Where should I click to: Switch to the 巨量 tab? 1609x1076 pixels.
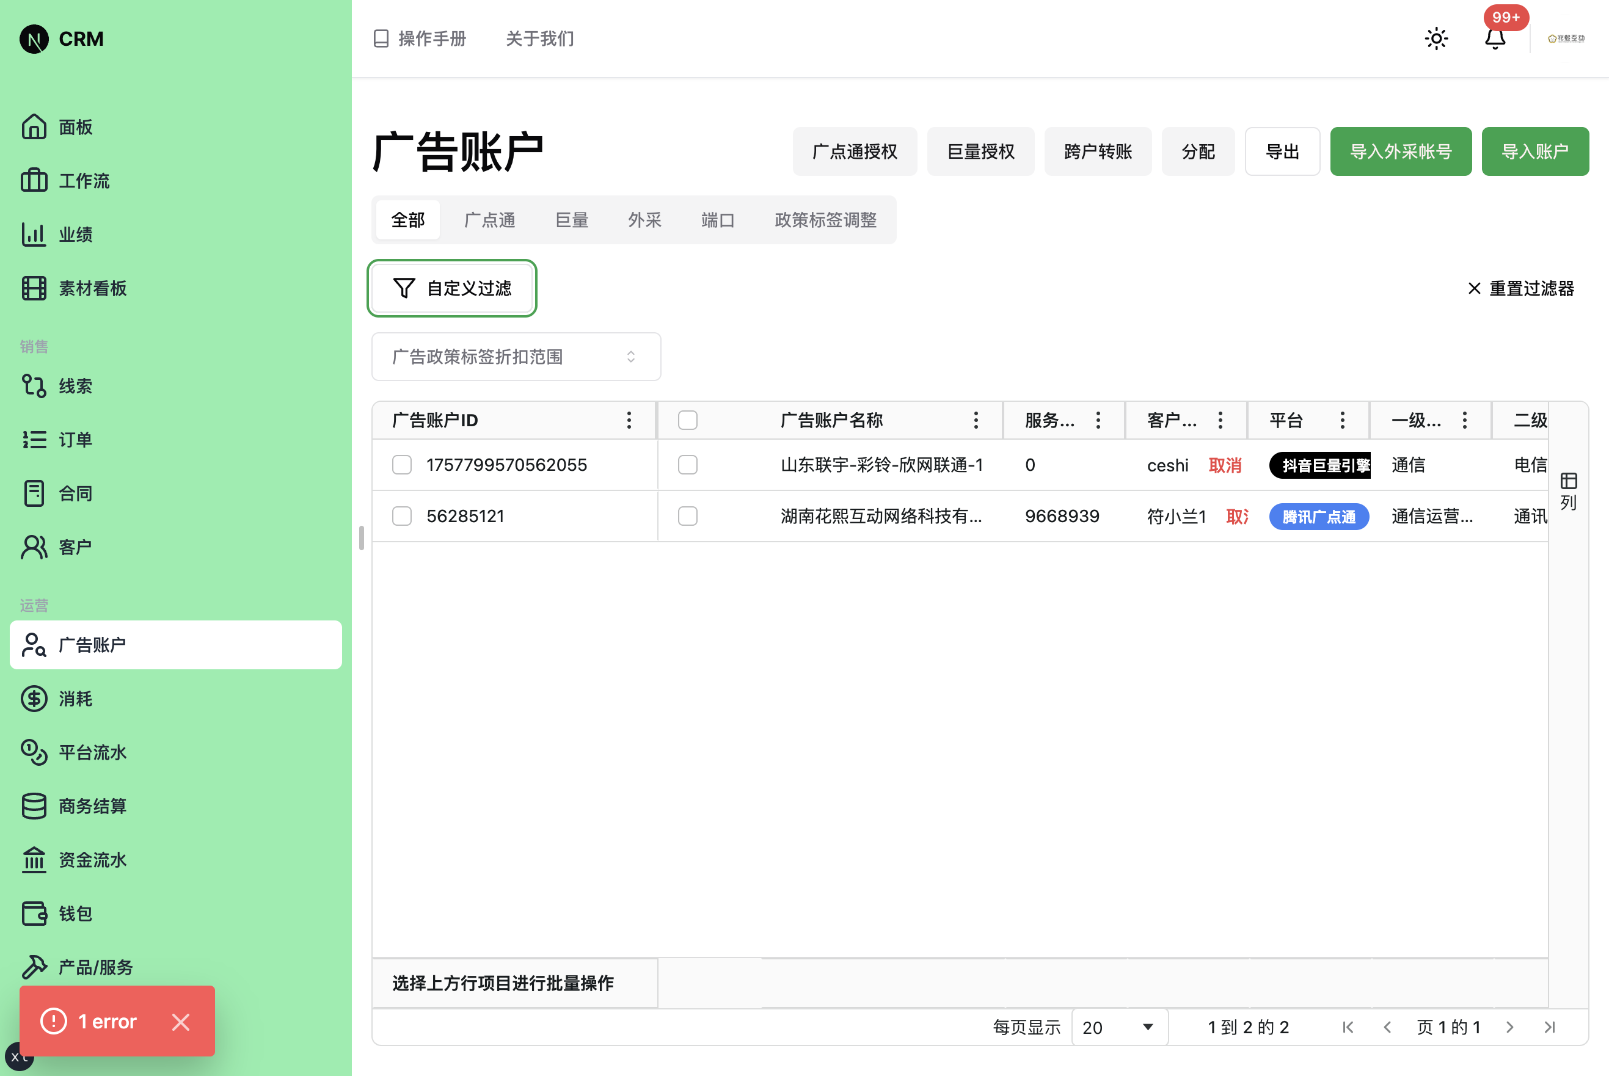[571, 220]
